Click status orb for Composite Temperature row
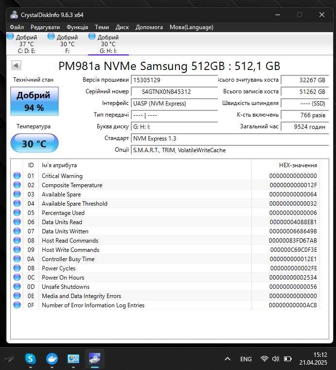 click(x=17, y=185)
